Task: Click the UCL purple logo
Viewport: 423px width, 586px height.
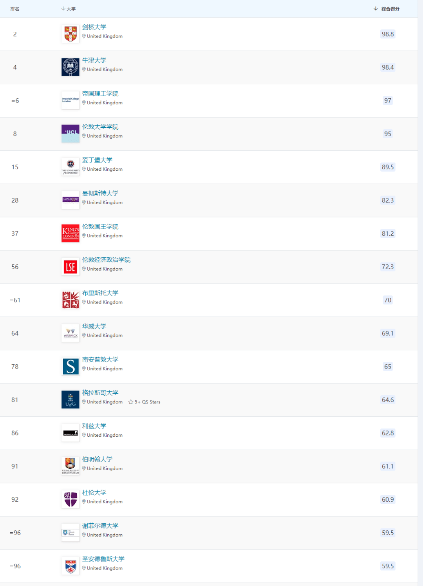Action: pos(70,134)
